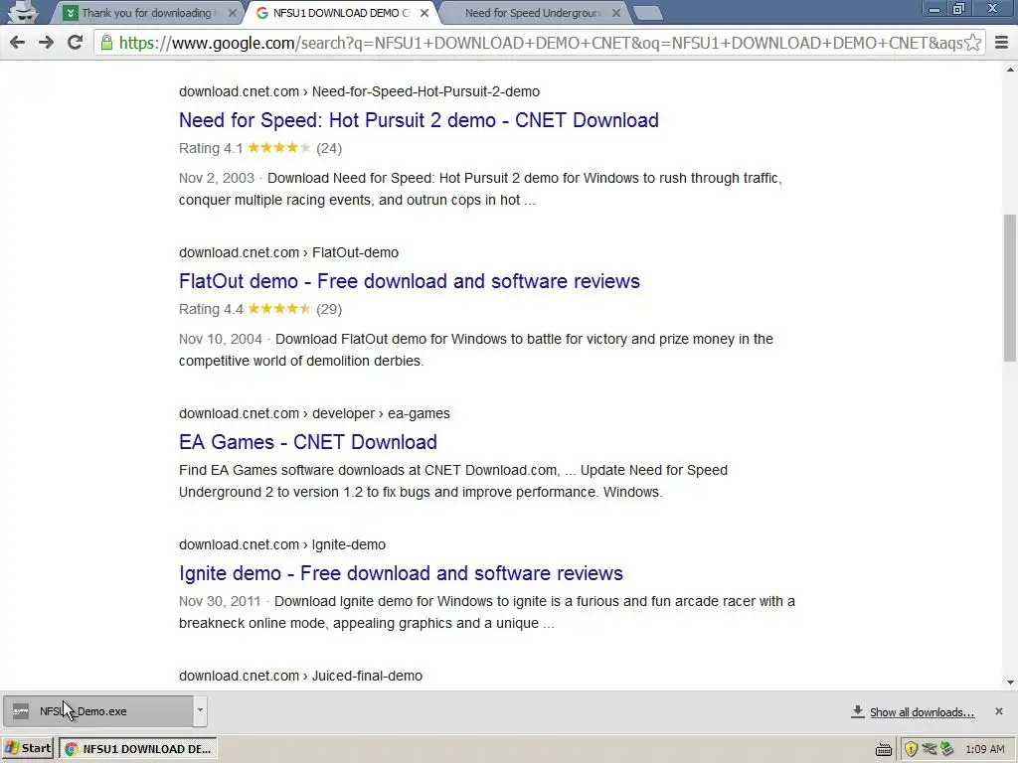The width and height of the screenshot is (1018, 763).
Task: Open FlatOut demo free download result
Action: 409,281
